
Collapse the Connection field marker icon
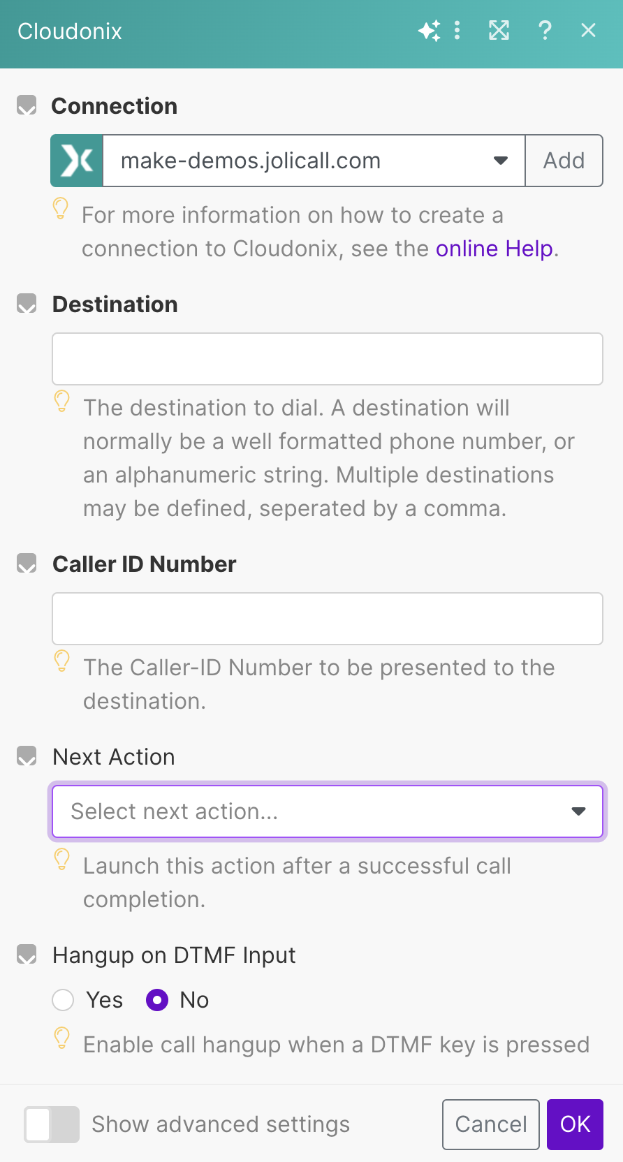coord(27,105)
